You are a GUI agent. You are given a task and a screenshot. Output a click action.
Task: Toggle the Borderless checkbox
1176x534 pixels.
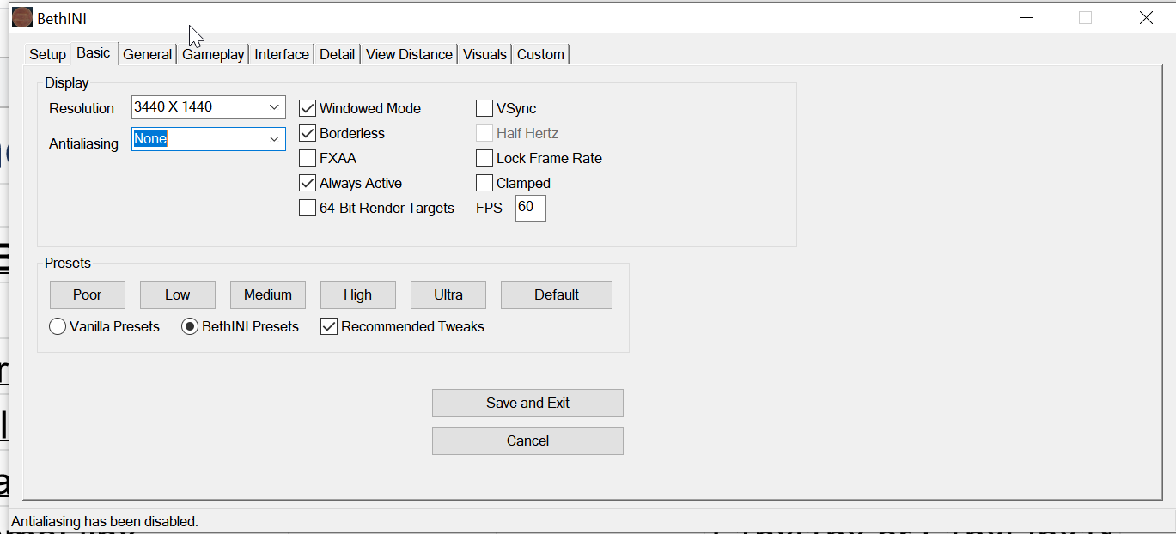click(308, 133)
